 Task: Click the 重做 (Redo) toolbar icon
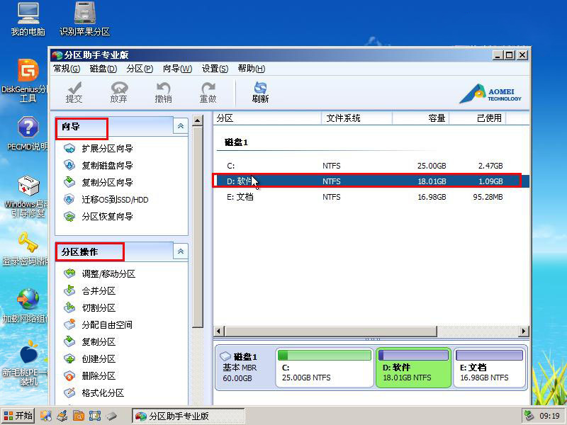pos(208,93)
